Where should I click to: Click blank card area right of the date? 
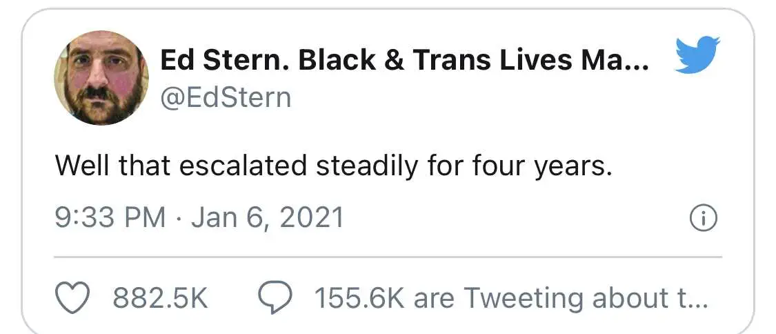tap(515, 218)
